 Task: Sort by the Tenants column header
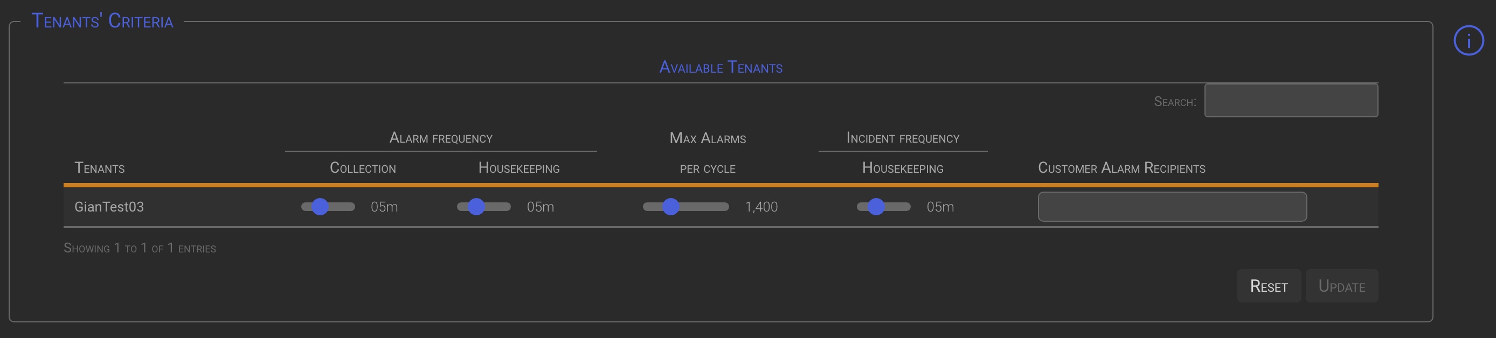(x=99, y=168)
